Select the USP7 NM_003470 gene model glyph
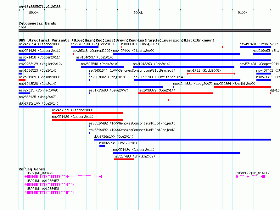 tap(63, 177)
